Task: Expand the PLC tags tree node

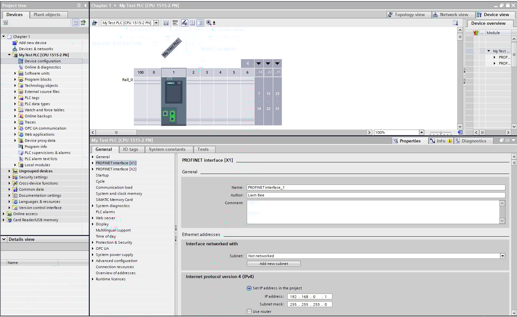Action: coord(15,98)
